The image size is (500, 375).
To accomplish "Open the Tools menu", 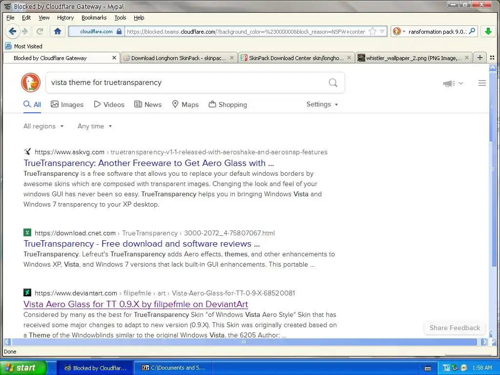I will click(120, 18).
